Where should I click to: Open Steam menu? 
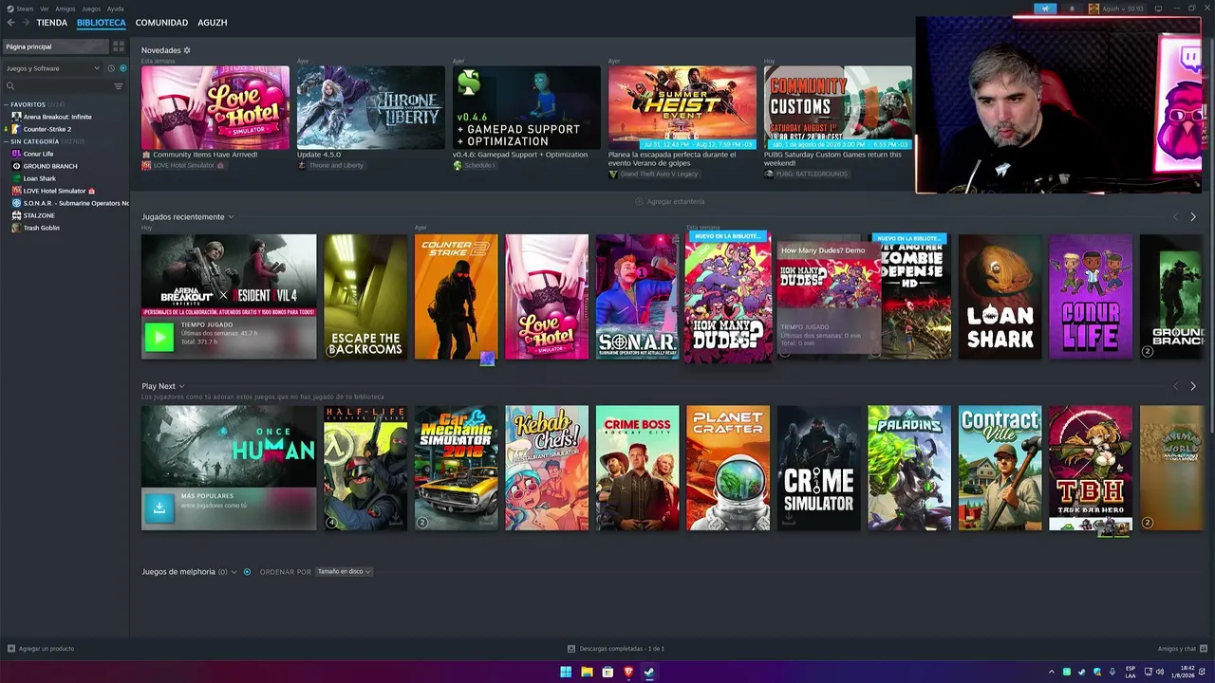coord(21,9)
